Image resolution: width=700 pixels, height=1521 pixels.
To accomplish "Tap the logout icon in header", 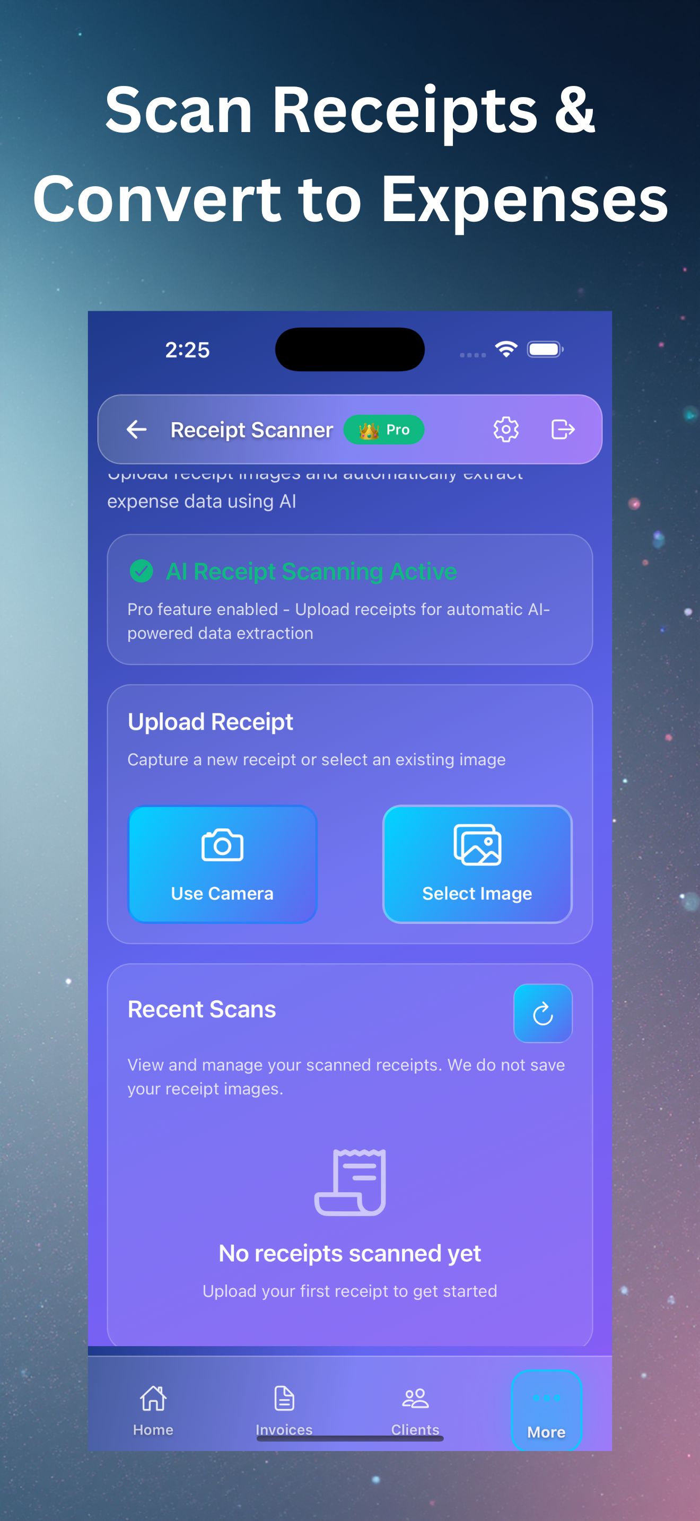I will click(x=563, y=429).
